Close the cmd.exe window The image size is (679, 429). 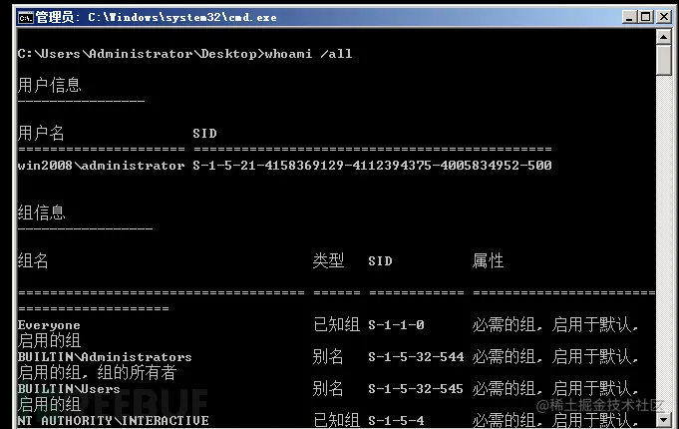(x=663, y=17)
